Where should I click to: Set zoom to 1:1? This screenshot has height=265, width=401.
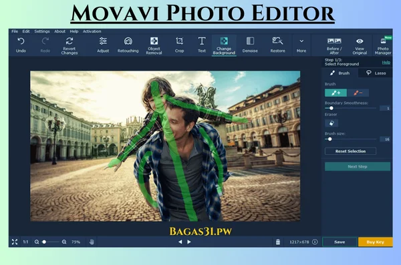click(x=25, y=242)
